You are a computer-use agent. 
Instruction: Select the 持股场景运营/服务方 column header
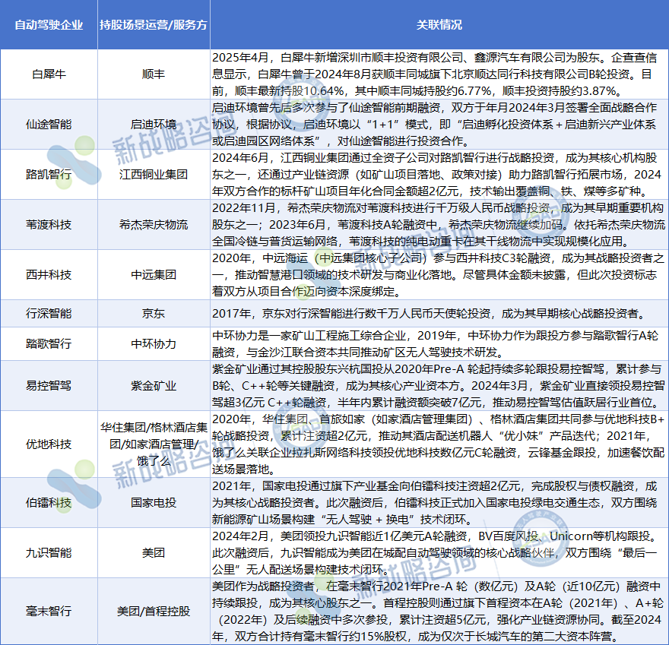153,24
